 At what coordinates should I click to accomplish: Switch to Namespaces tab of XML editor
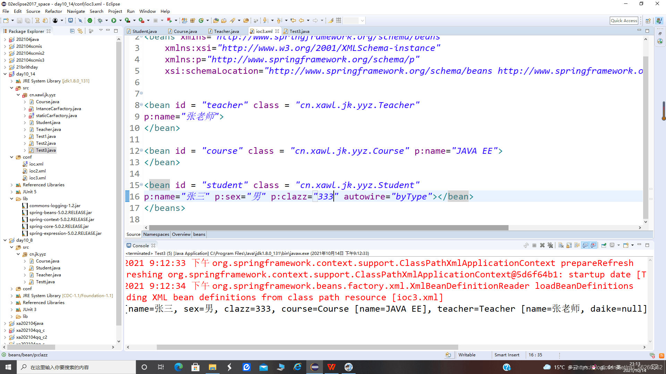156,234
